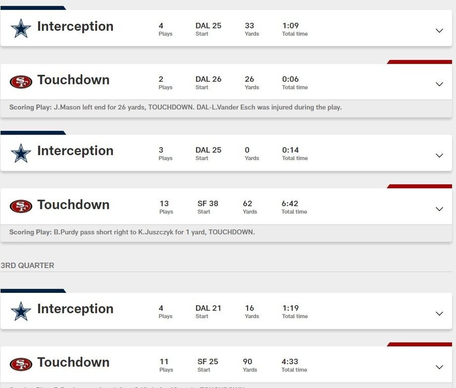This screenshot has height=388, width=456.
Task: Click 49ers logo on 2-play touchdown drive
Action: [21, 82]
